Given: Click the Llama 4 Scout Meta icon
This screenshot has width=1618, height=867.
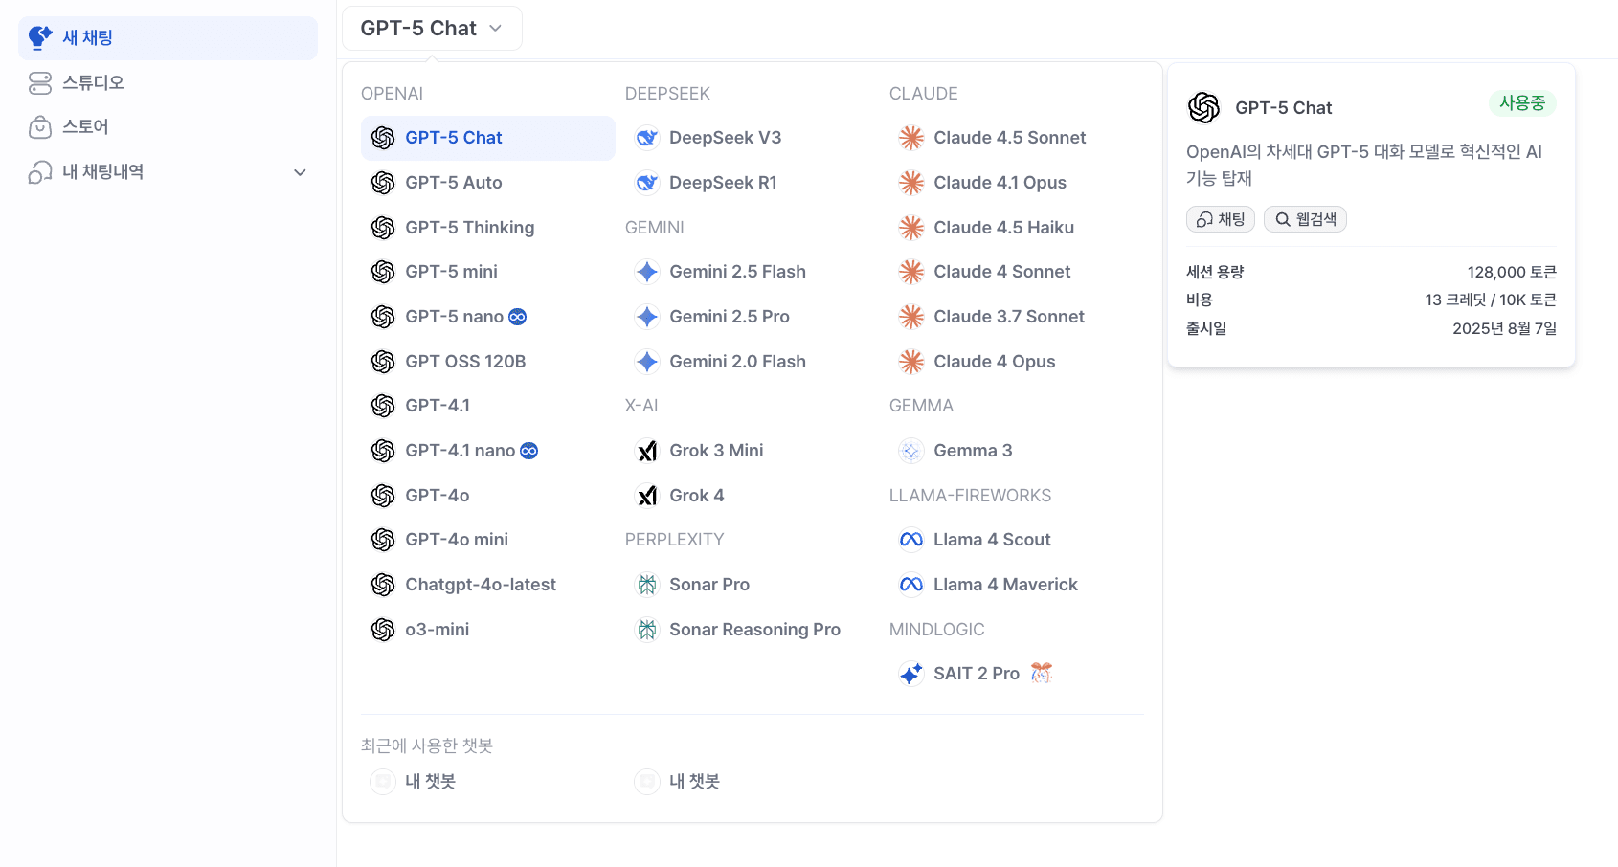Looking at the screenshot, I should point(911,540).
